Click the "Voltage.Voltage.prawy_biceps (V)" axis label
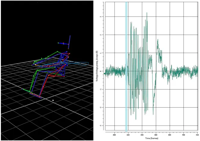 [97, 66]
